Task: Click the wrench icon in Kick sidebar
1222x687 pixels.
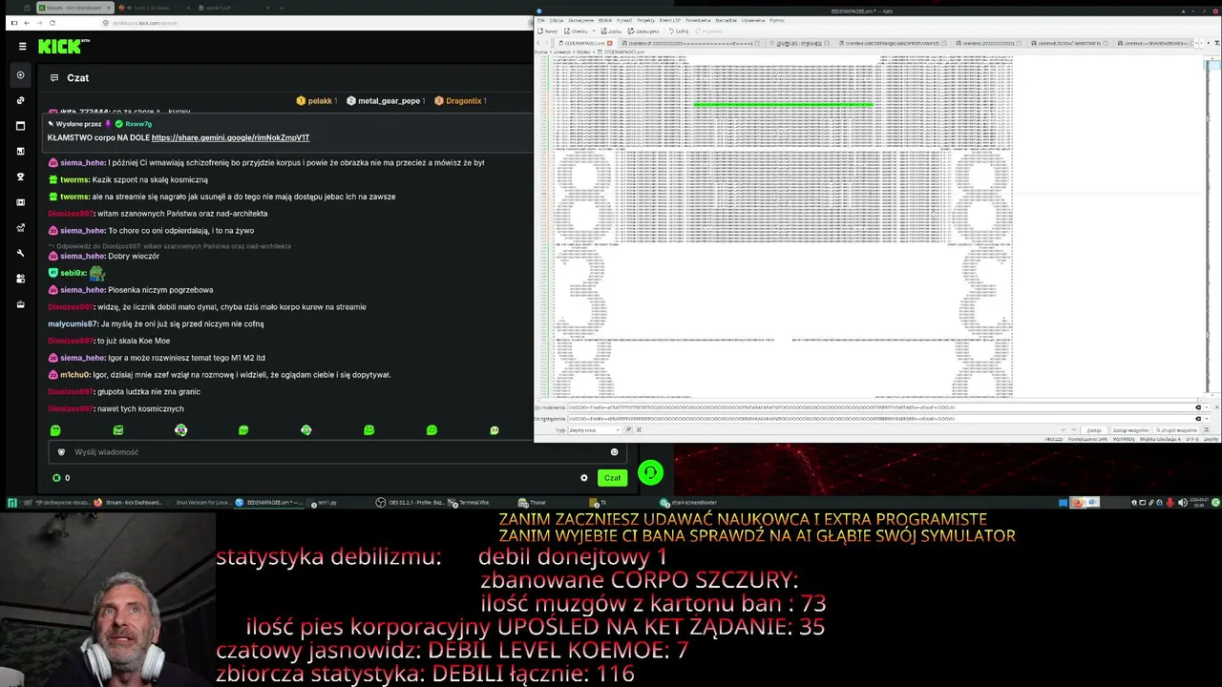Action: point(21,253)
